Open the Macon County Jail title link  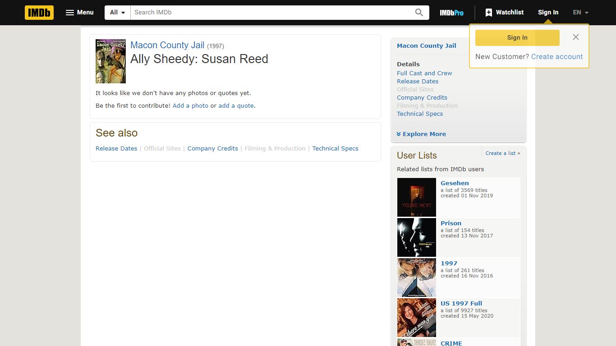tap(167, 45)
